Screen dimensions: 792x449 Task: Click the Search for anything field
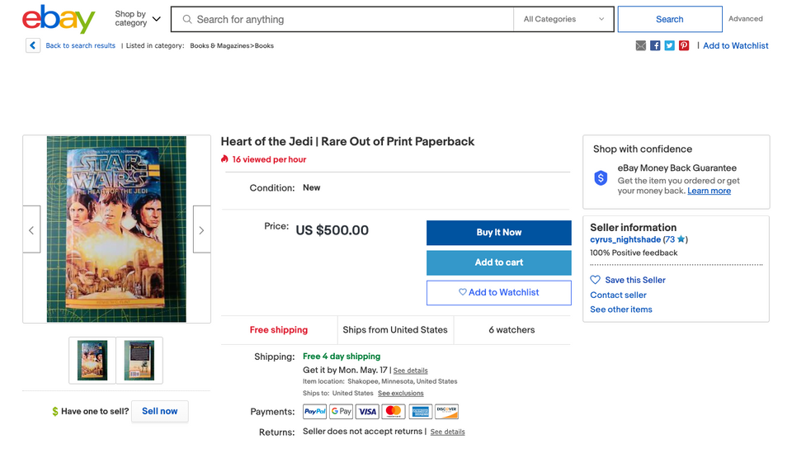346,19
